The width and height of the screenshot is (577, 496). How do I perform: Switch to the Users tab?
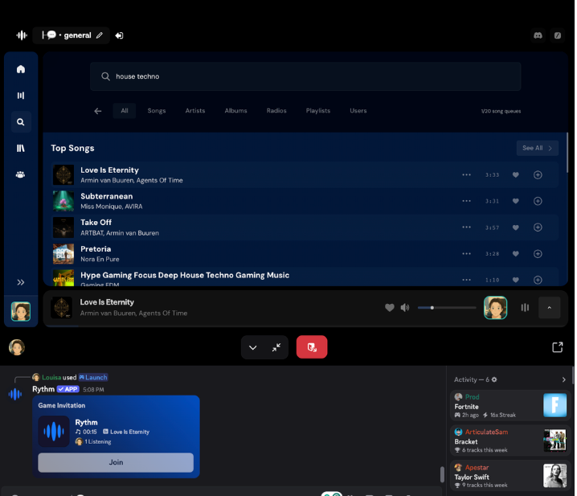pos(358,110)
